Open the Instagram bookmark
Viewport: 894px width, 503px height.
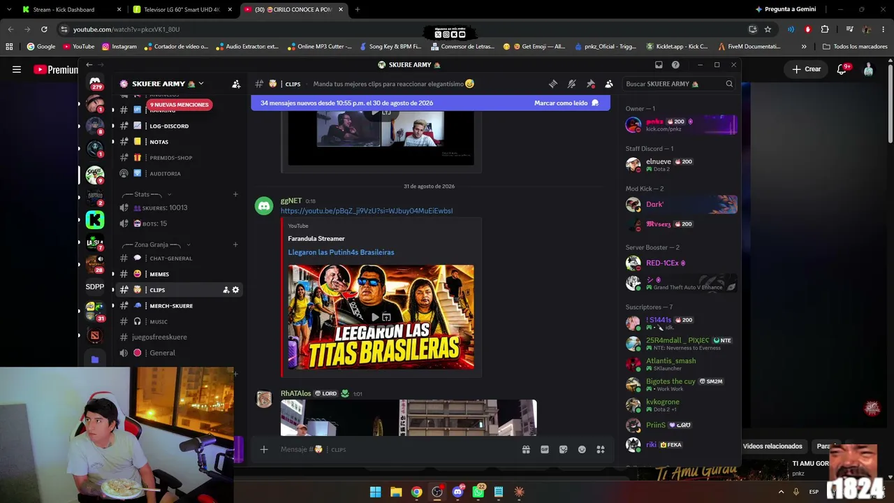point(119,47)
